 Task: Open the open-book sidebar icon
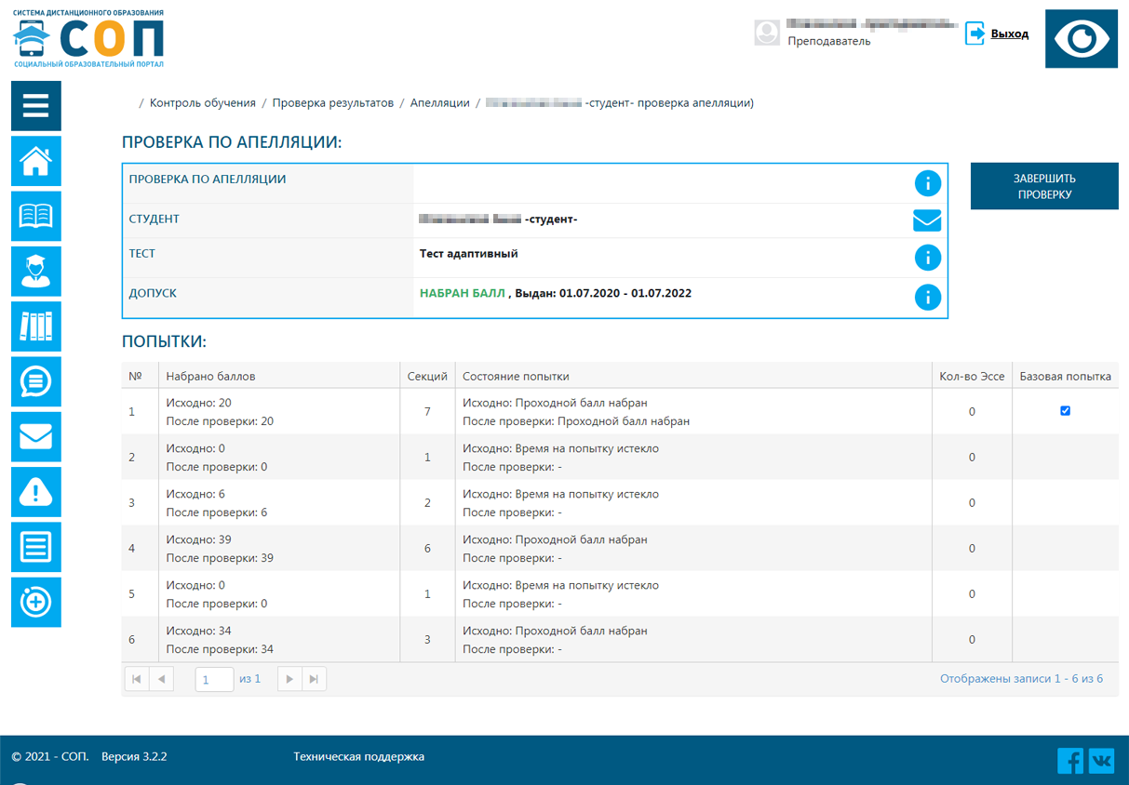click(x=35, y=216)
